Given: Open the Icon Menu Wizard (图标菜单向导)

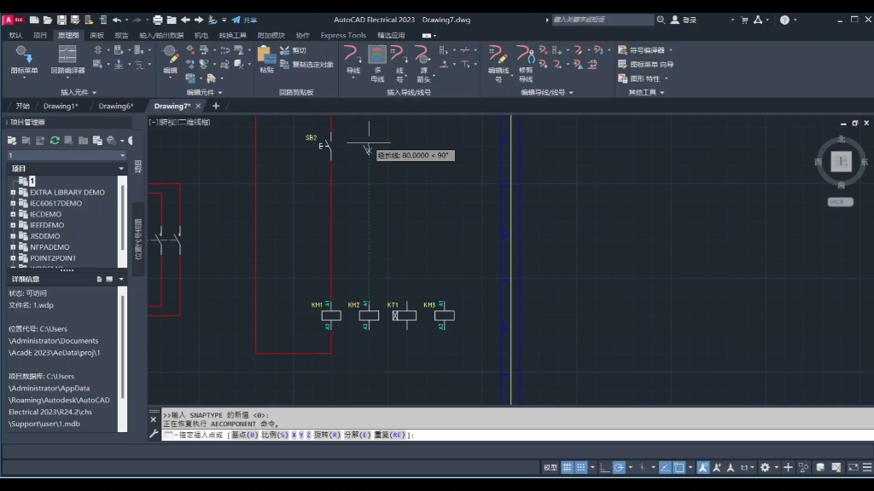Looking at the screenshot, I should (x=645, y=65).
